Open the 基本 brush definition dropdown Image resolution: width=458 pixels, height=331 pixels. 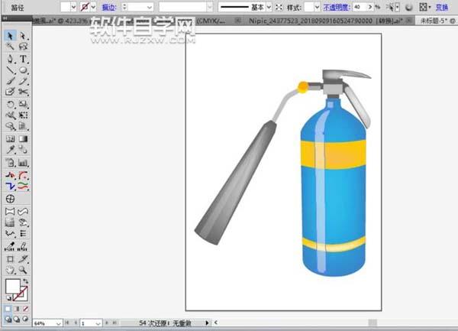pos(269,7)
